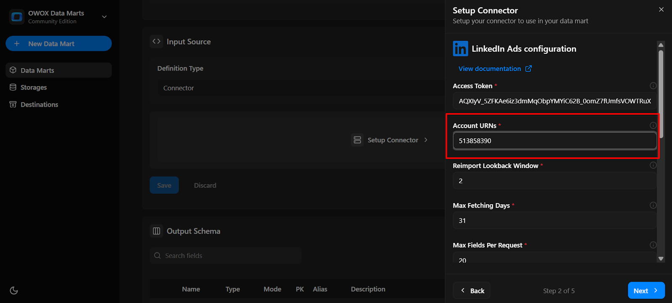Click the Alias column header
The height and width of the screenshot is (303, 672).
tap(320, 289)
